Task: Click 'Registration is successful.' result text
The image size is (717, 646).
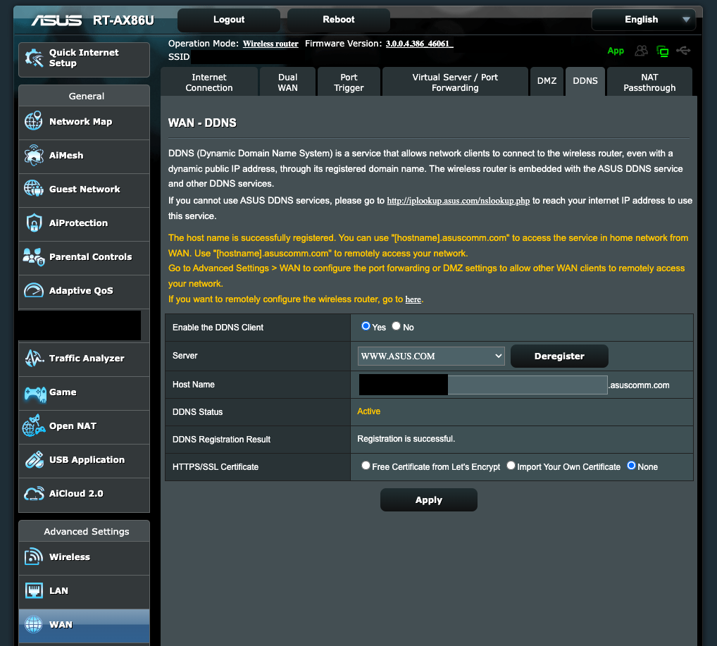Action: pyautogui.click(x=406, y=439)
